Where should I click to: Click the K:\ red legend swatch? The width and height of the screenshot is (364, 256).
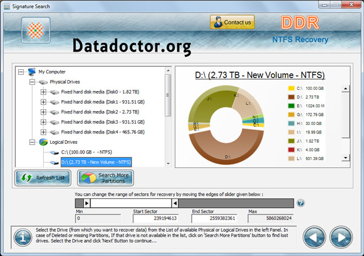pos(291,150)
